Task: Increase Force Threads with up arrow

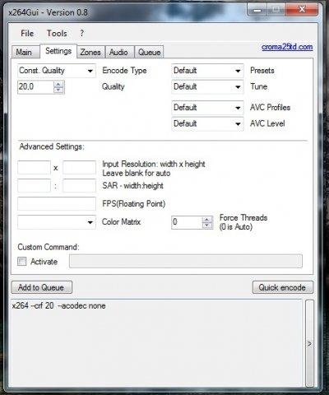Action: [x=207, y=220]
